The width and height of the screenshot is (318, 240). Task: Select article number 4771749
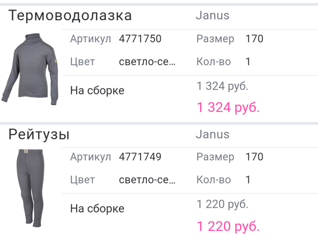tap(140, 157)
